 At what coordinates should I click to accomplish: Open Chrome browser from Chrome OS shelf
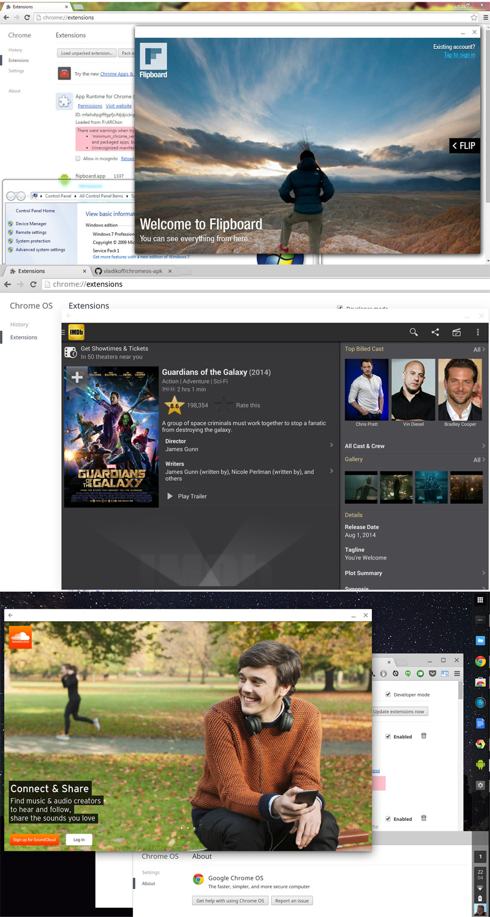(480, 662)
